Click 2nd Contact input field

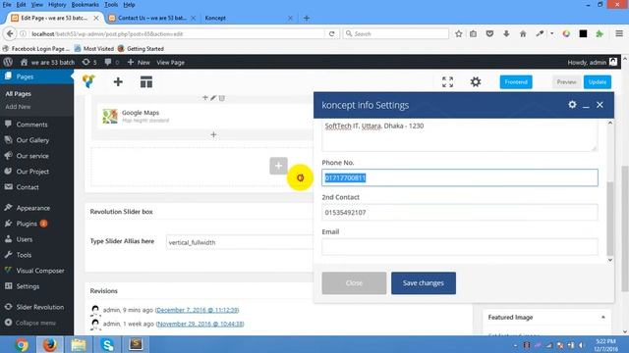460,212
